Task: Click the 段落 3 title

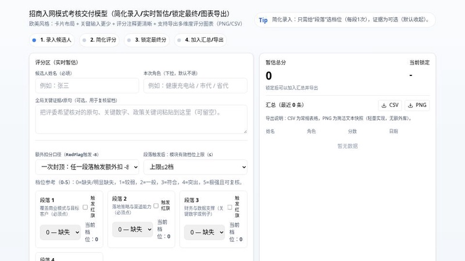Action: 191,200
